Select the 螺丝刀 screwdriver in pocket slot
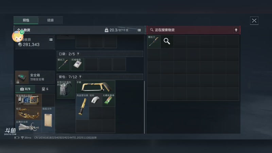The width and height of the screenshot is (272, 153). tap(63, 64)
